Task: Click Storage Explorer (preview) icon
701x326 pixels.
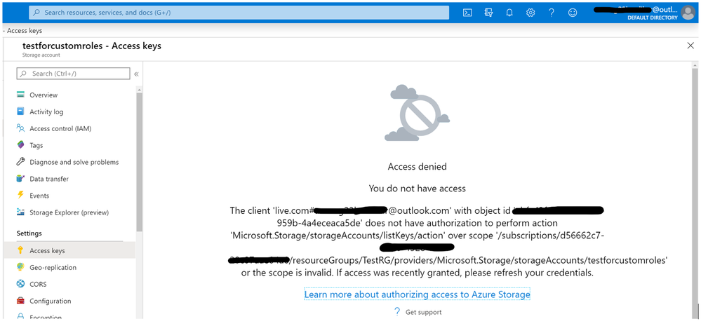Action: point(20,212)
